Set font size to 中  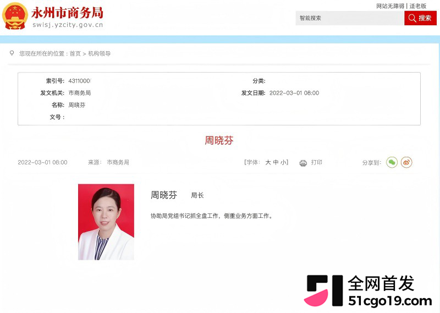tap(276, 162)
